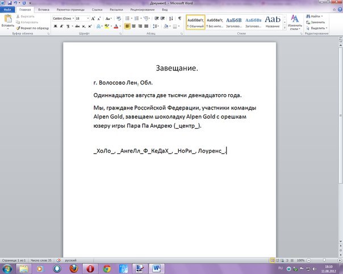The image size is (343, 274).
Task: Toggle italic formatting (К)
Action: (61, 26)
